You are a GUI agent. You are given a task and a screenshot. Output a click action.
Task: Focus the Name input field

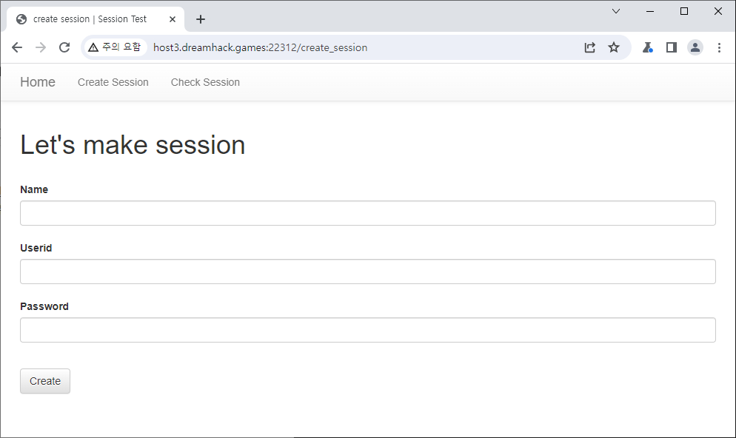367,213
